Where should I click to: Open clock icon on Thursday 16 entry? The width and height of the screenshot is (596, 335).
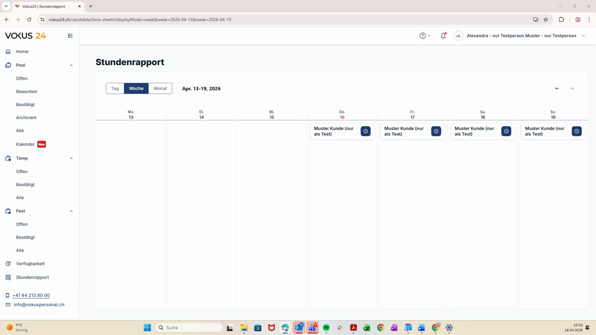(x=366, y=131)
